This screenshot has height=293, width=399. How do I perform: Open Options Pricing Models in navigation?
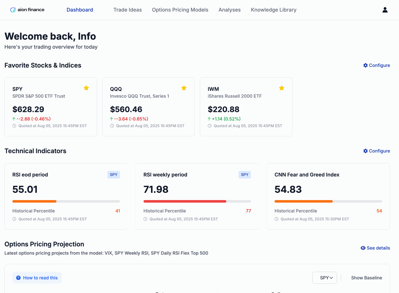click(x=180, y=10)
